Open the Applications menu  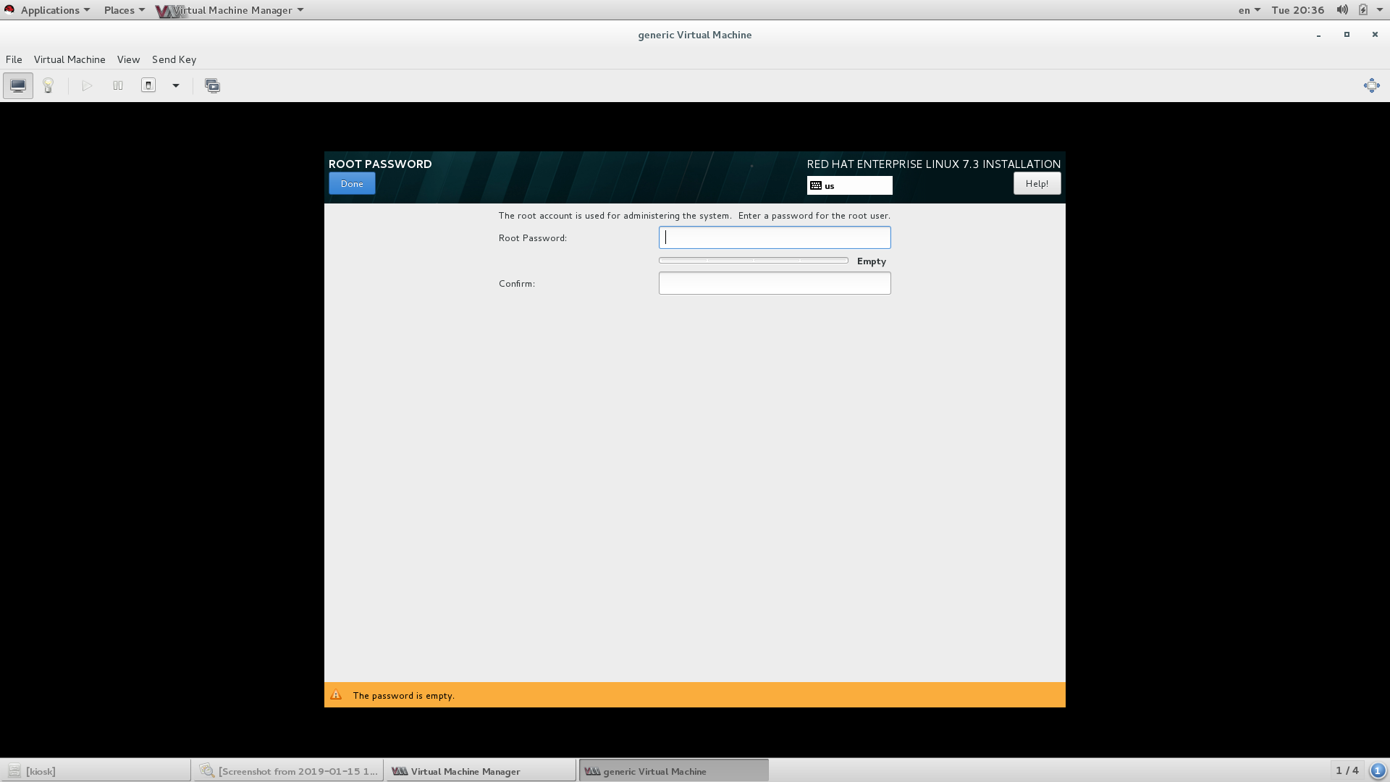point(49,10)
